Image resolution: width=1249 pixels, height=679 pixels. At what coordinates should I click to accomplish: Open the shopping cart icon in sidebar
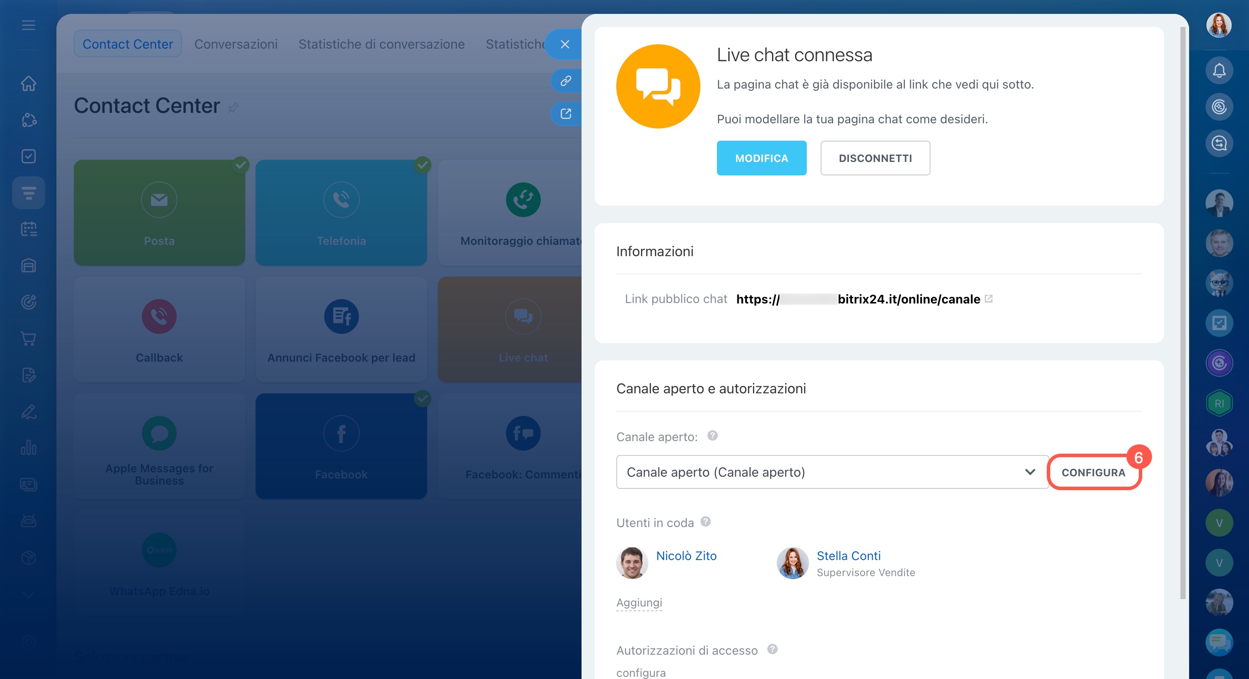pos(29,339)
